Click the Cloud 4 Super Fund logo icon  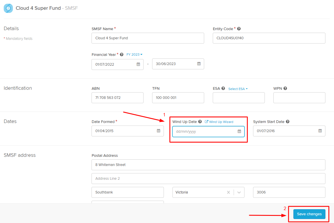click(x=8, y=8)
